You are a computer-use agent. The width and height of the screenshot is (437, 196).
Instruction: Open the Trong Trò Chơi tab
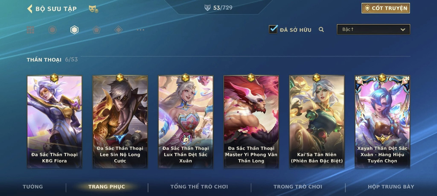click(298, 186)
